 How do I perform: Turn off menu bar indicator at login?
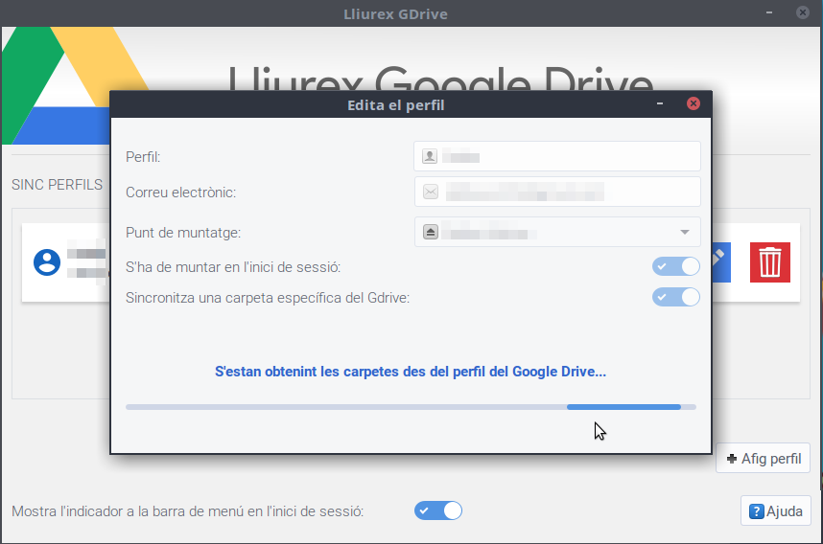click(x=438, y=510)
